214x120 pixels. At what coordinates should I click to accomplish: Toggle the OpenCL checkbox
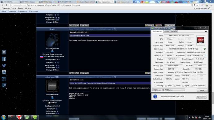click(166, 86)
